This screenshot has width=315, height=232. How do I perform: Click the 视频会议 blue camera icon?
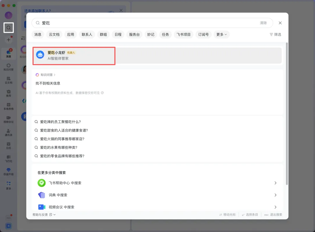coord(42,207)
